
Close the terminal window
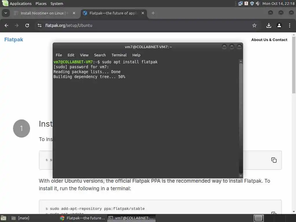tap(239, 47)
